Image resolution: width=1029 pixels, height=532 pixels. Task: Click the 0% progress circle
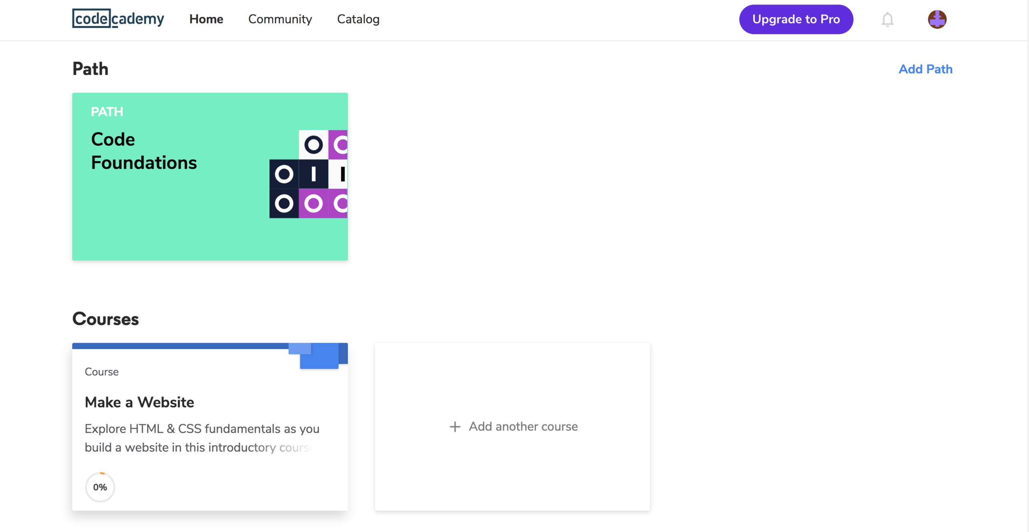coord(100,487)
